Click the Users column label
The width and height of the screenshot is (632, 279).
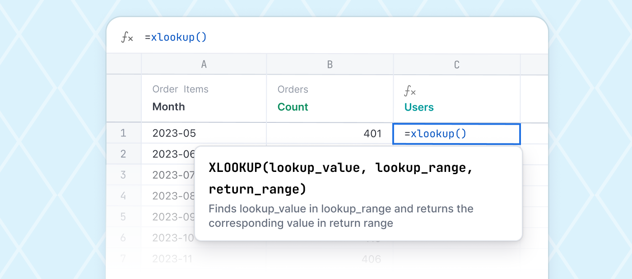pyautogui.click(x=418, y=107)
